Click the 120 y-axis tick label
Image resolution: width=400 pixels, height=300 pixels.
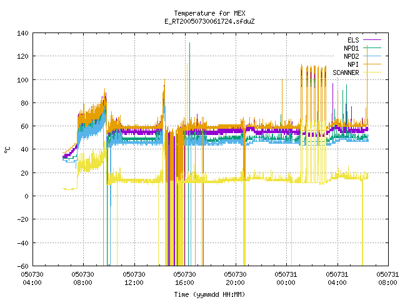coord(22,56)
